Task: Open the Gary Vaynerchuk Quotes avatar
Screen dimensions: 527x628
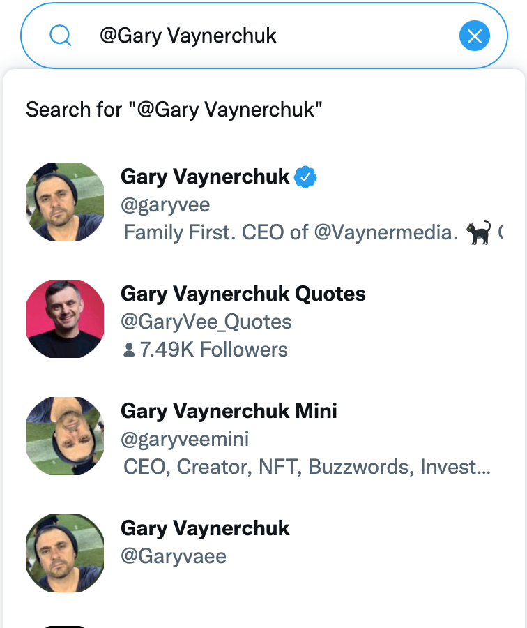Action: pyautogui.click(x=65, y=319)
